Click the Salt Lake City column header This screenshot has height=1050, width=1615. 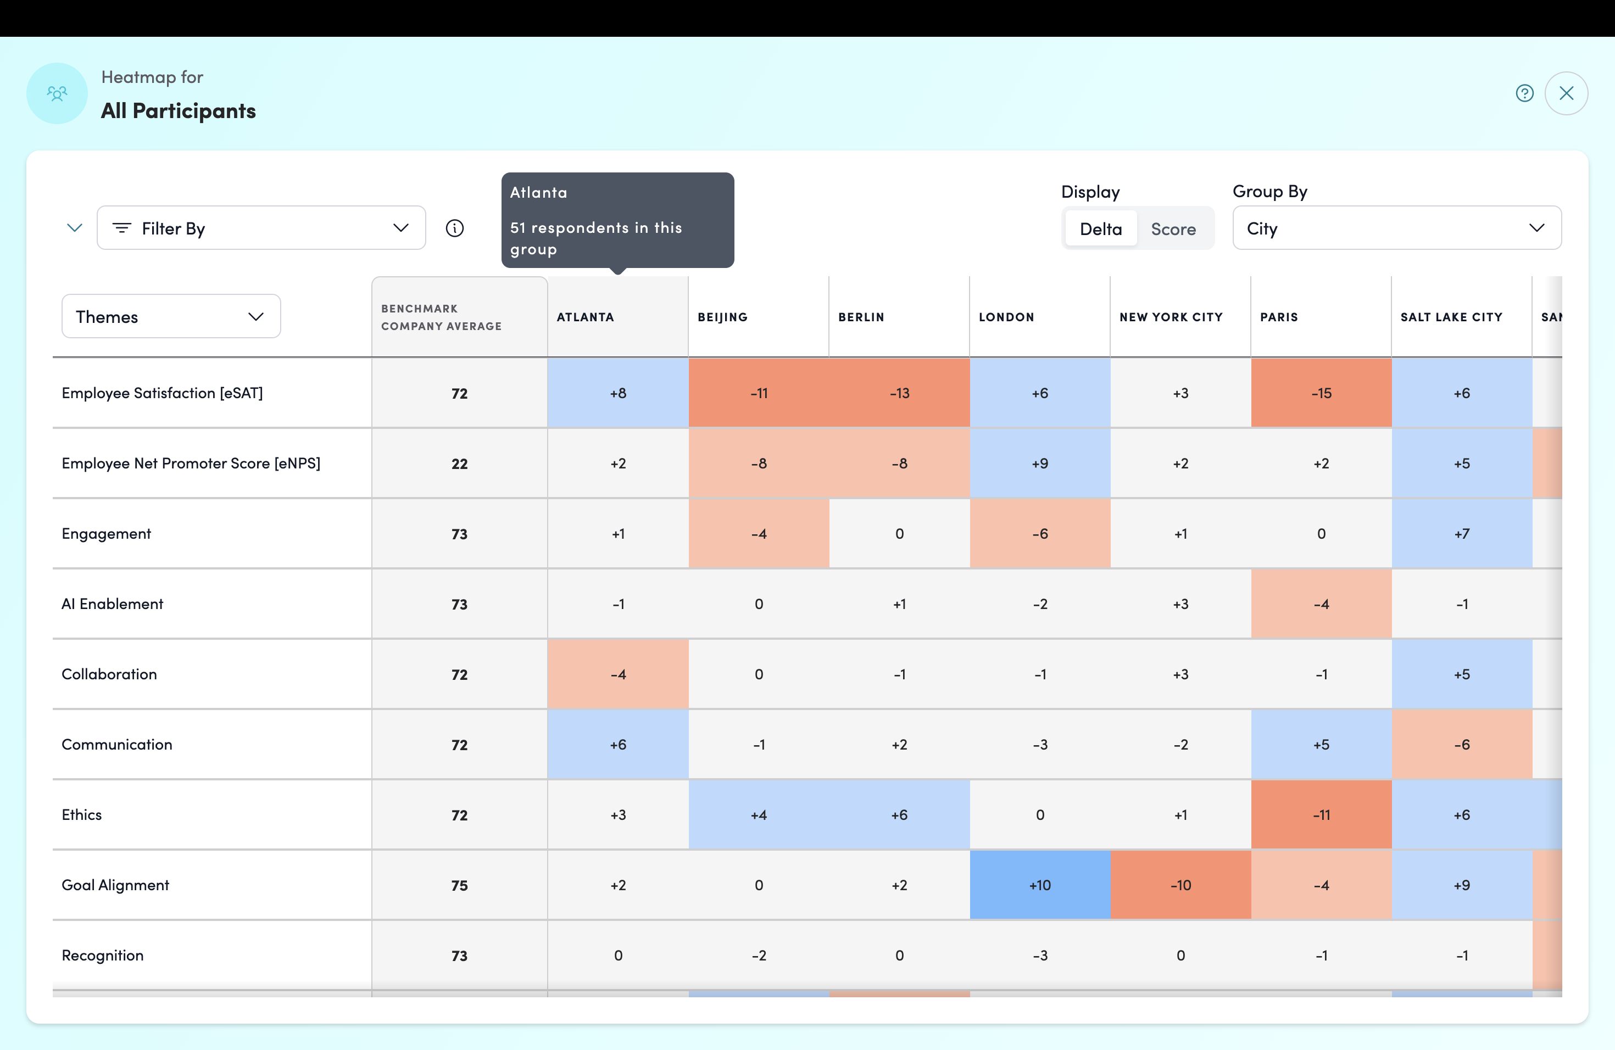[1451, 317]
